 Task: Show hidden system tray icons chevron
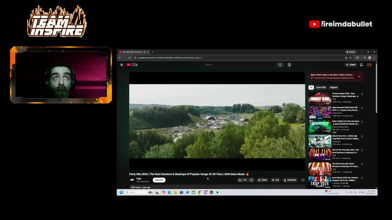(347, 192)
